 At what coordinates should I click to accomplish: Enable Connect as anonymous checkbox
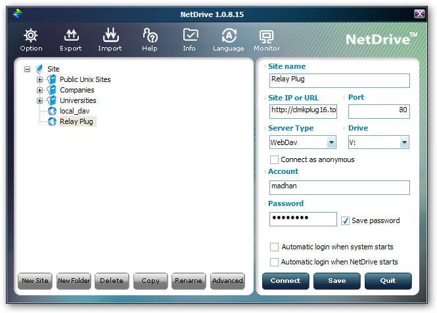coord(275,159)
